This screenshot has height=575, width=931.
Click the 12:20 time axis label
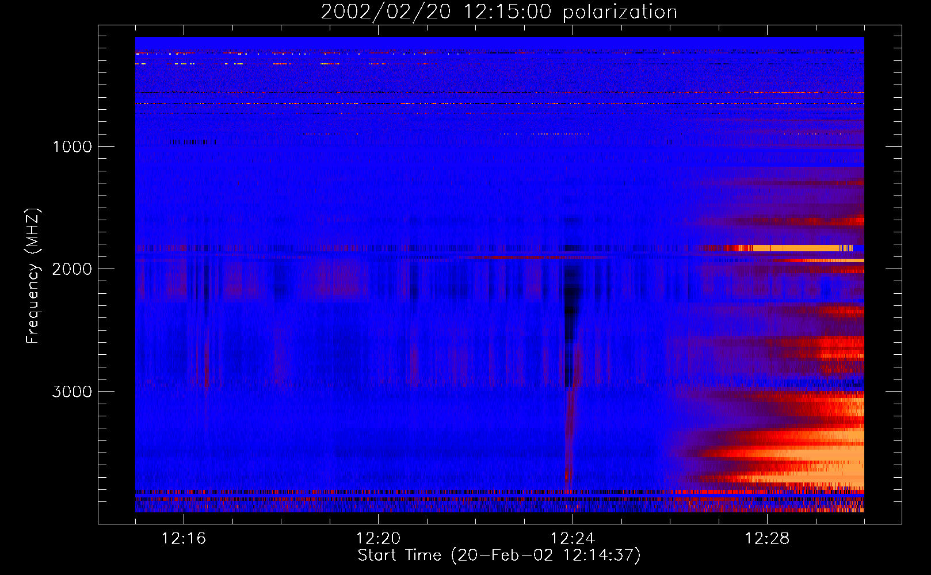click(378, 539)
